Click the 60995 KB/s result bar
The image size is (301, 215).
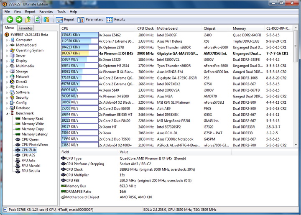[80, 90]
